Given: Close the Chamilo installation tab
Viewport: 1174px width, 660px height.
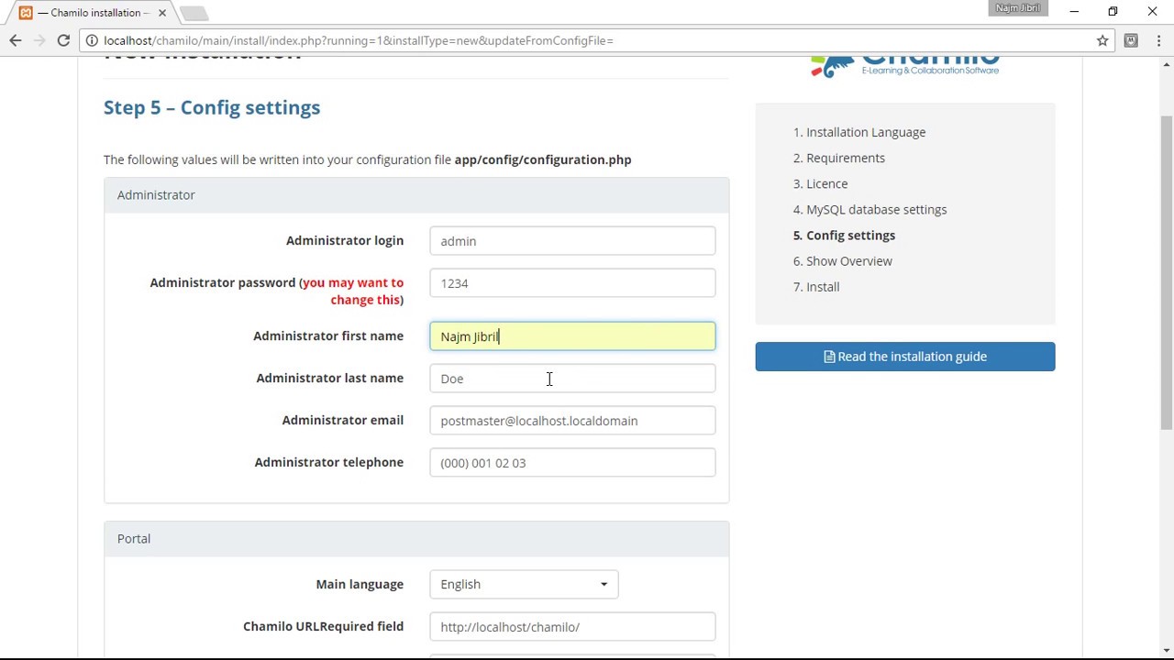Looking at the screenshot, I should [x=161, y=13].
